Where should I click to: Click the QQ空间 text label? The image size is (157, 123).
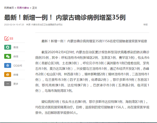click(x=18, y=65)
